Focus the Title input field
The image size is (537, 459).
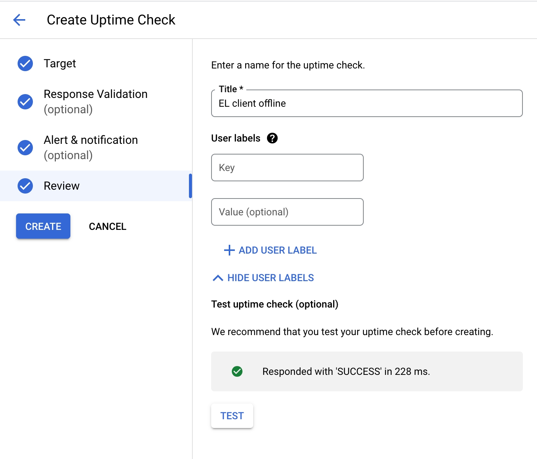[x=366, y=104]
